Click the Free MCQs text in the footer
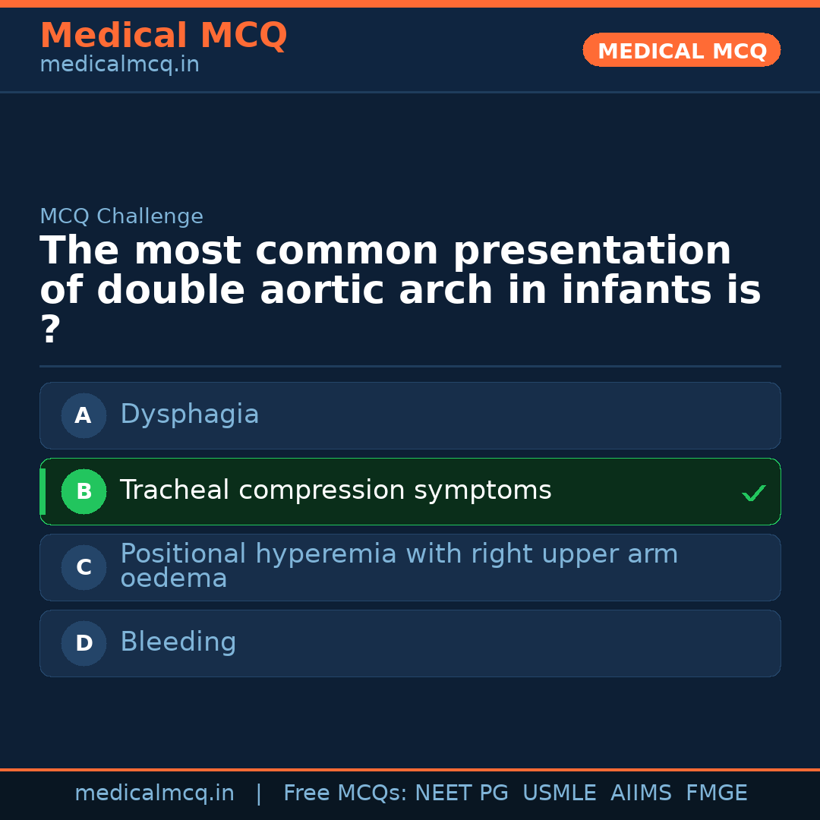 345,793
